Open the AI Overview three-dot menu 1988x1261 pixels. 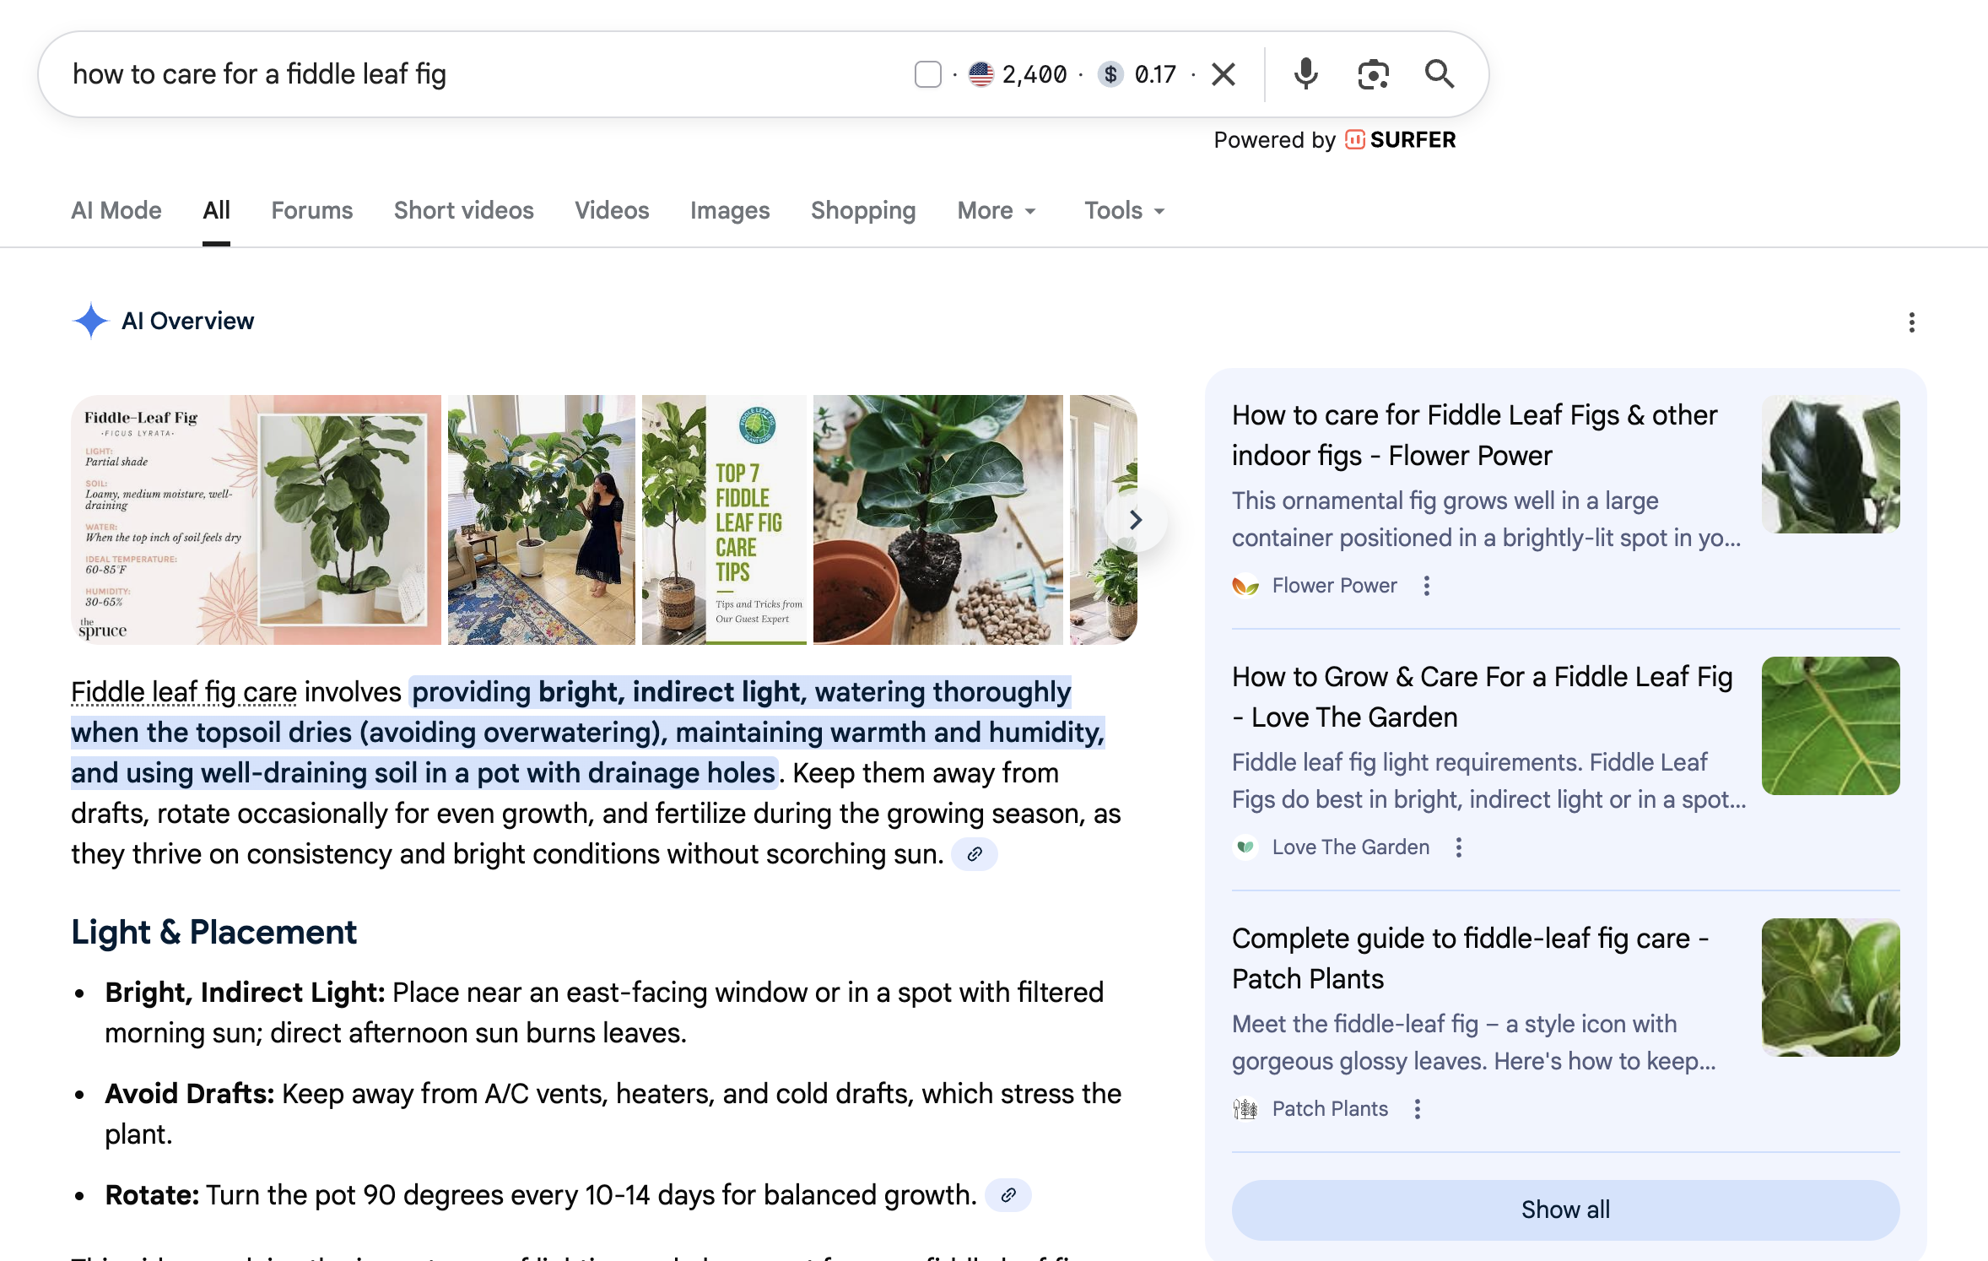point(1911,322)
